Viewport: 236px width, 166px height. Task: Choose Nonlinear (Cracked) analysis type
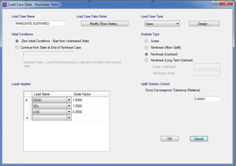coord(146,54)
